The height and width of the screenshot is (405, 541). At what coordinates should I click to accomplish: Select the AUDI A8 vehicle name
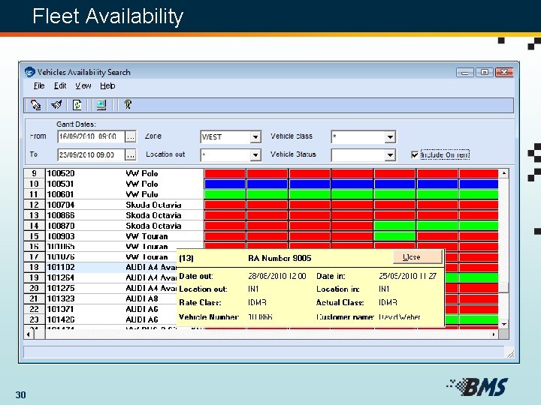[142, 298]
